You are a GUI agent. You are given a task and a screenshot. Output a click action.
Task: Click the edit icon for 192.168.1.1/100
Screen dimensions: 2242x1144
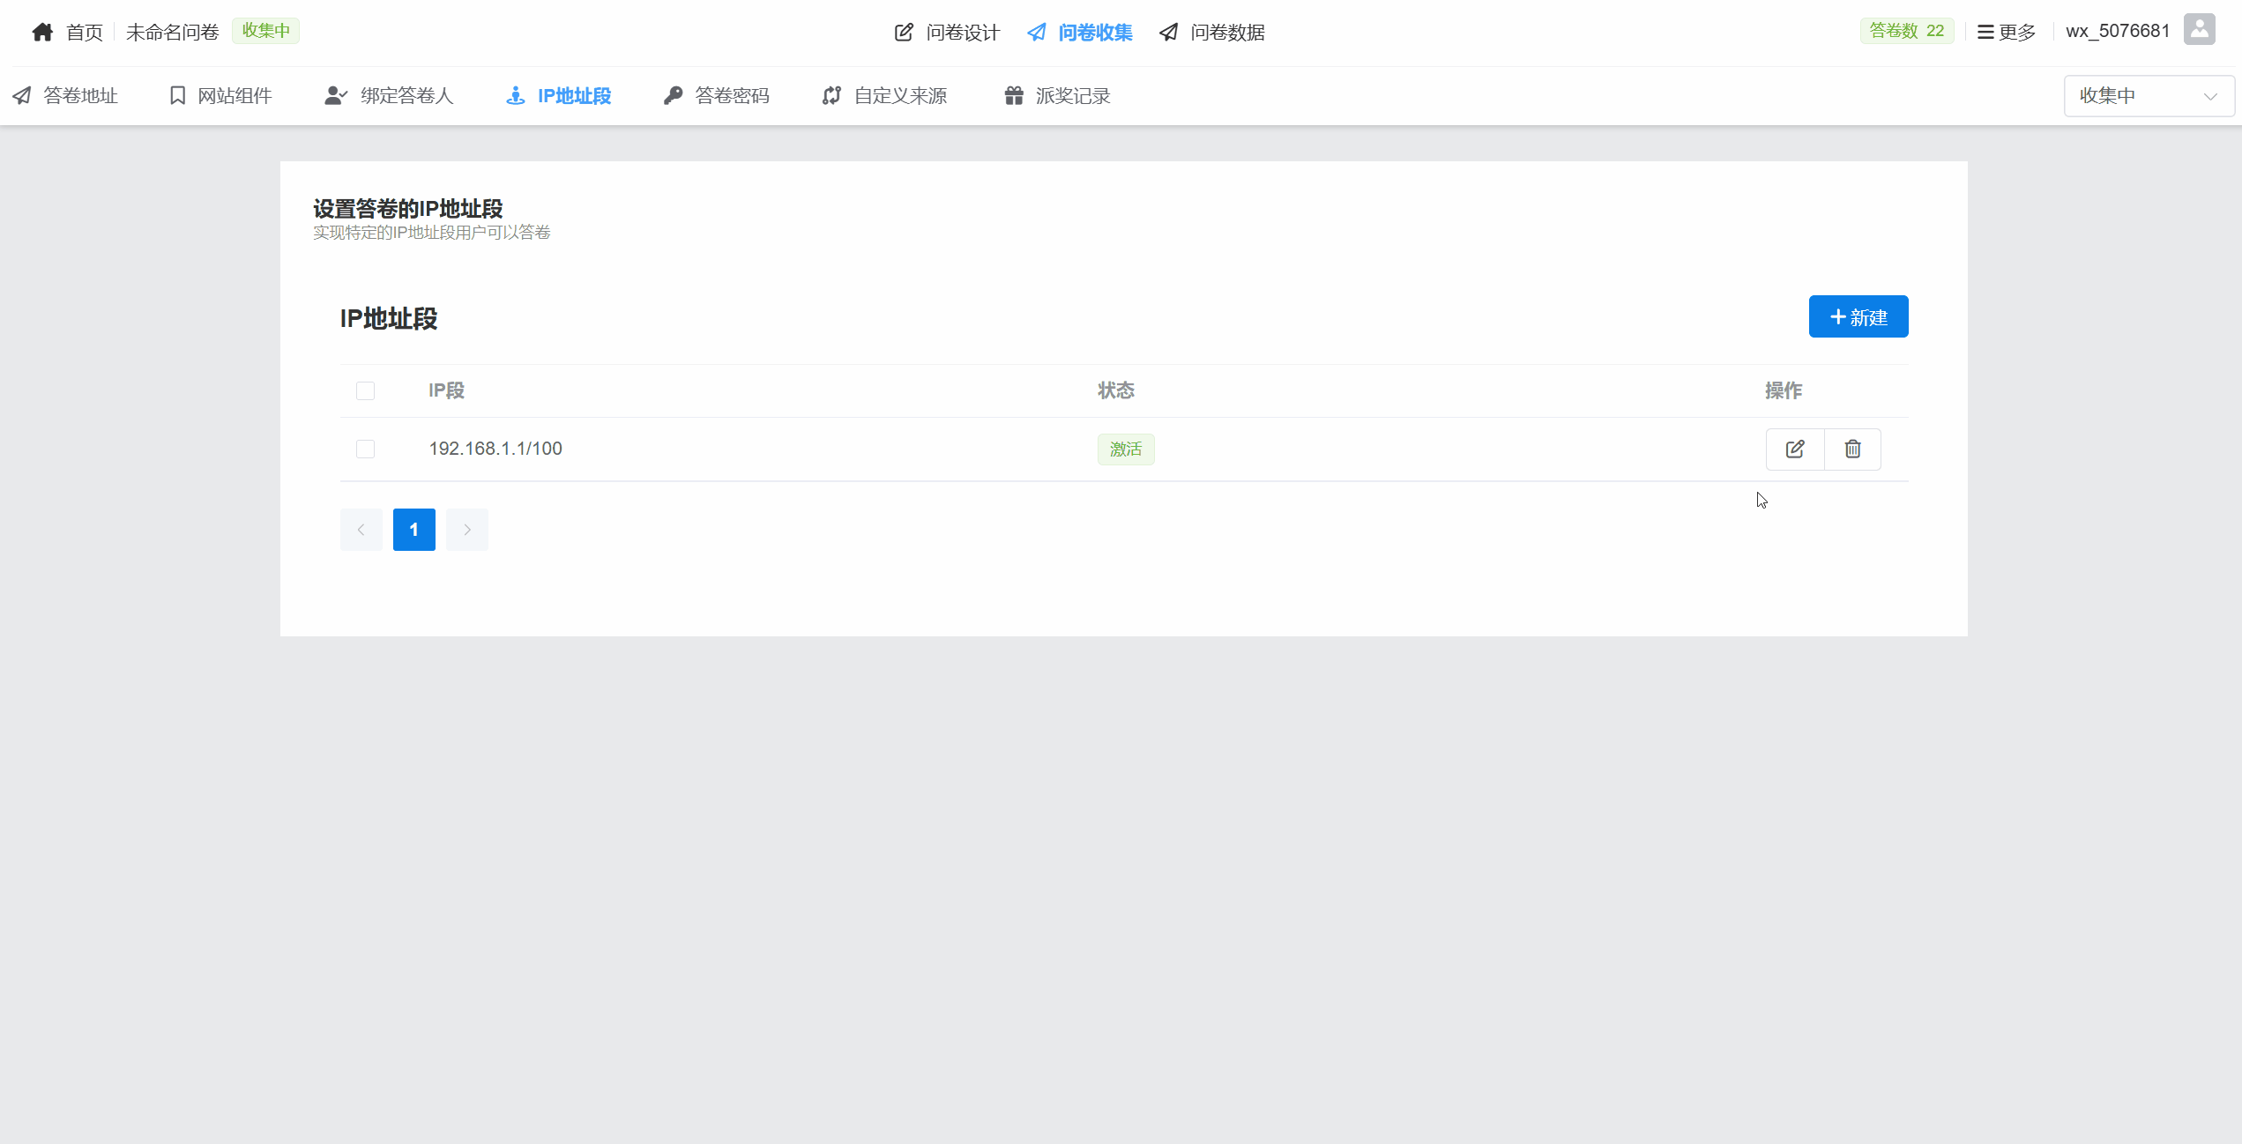tap(1795, 449)
